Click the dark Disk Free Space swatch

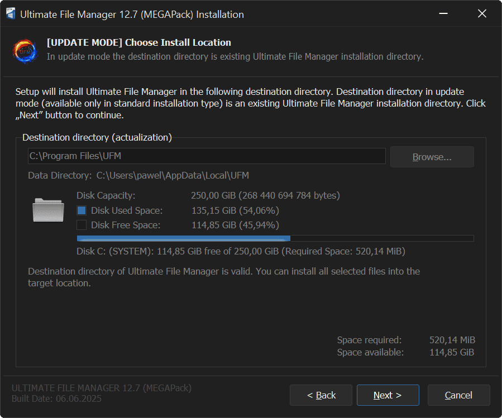click(82, 225)
